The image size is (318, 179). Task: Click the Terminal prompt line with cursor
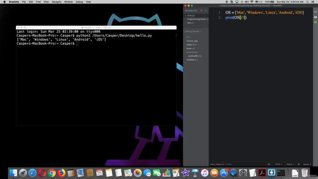pos(48,43)
